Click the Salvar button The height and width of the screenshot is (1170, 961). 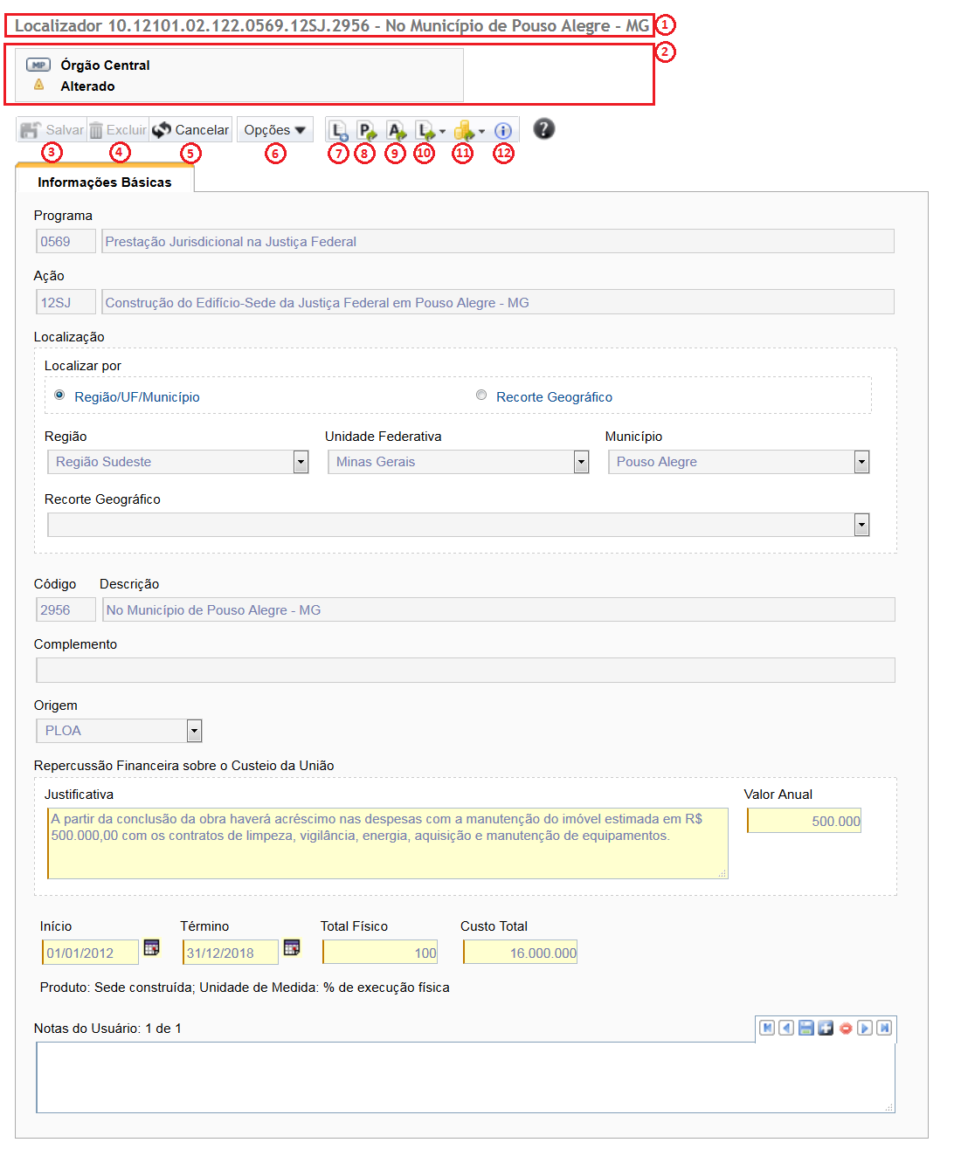point(52,130)
